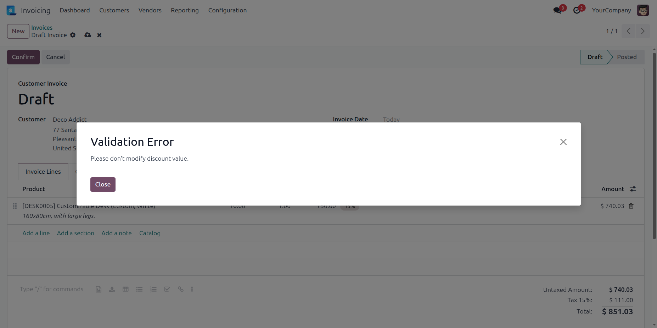Image resolution: width=657 pixels, height=328 pixels.
Task: Open the column options adjust icon
Action: click(633, 189)
